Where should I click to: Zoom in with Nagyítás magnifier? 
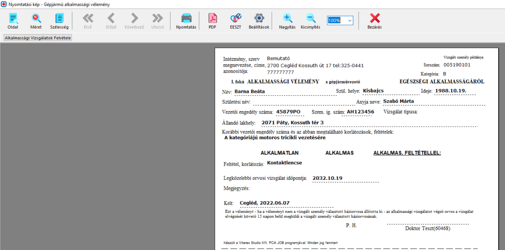point(288,21)
